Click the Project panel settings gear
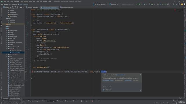This screenshot has width=186, height=104. [21, 7]
